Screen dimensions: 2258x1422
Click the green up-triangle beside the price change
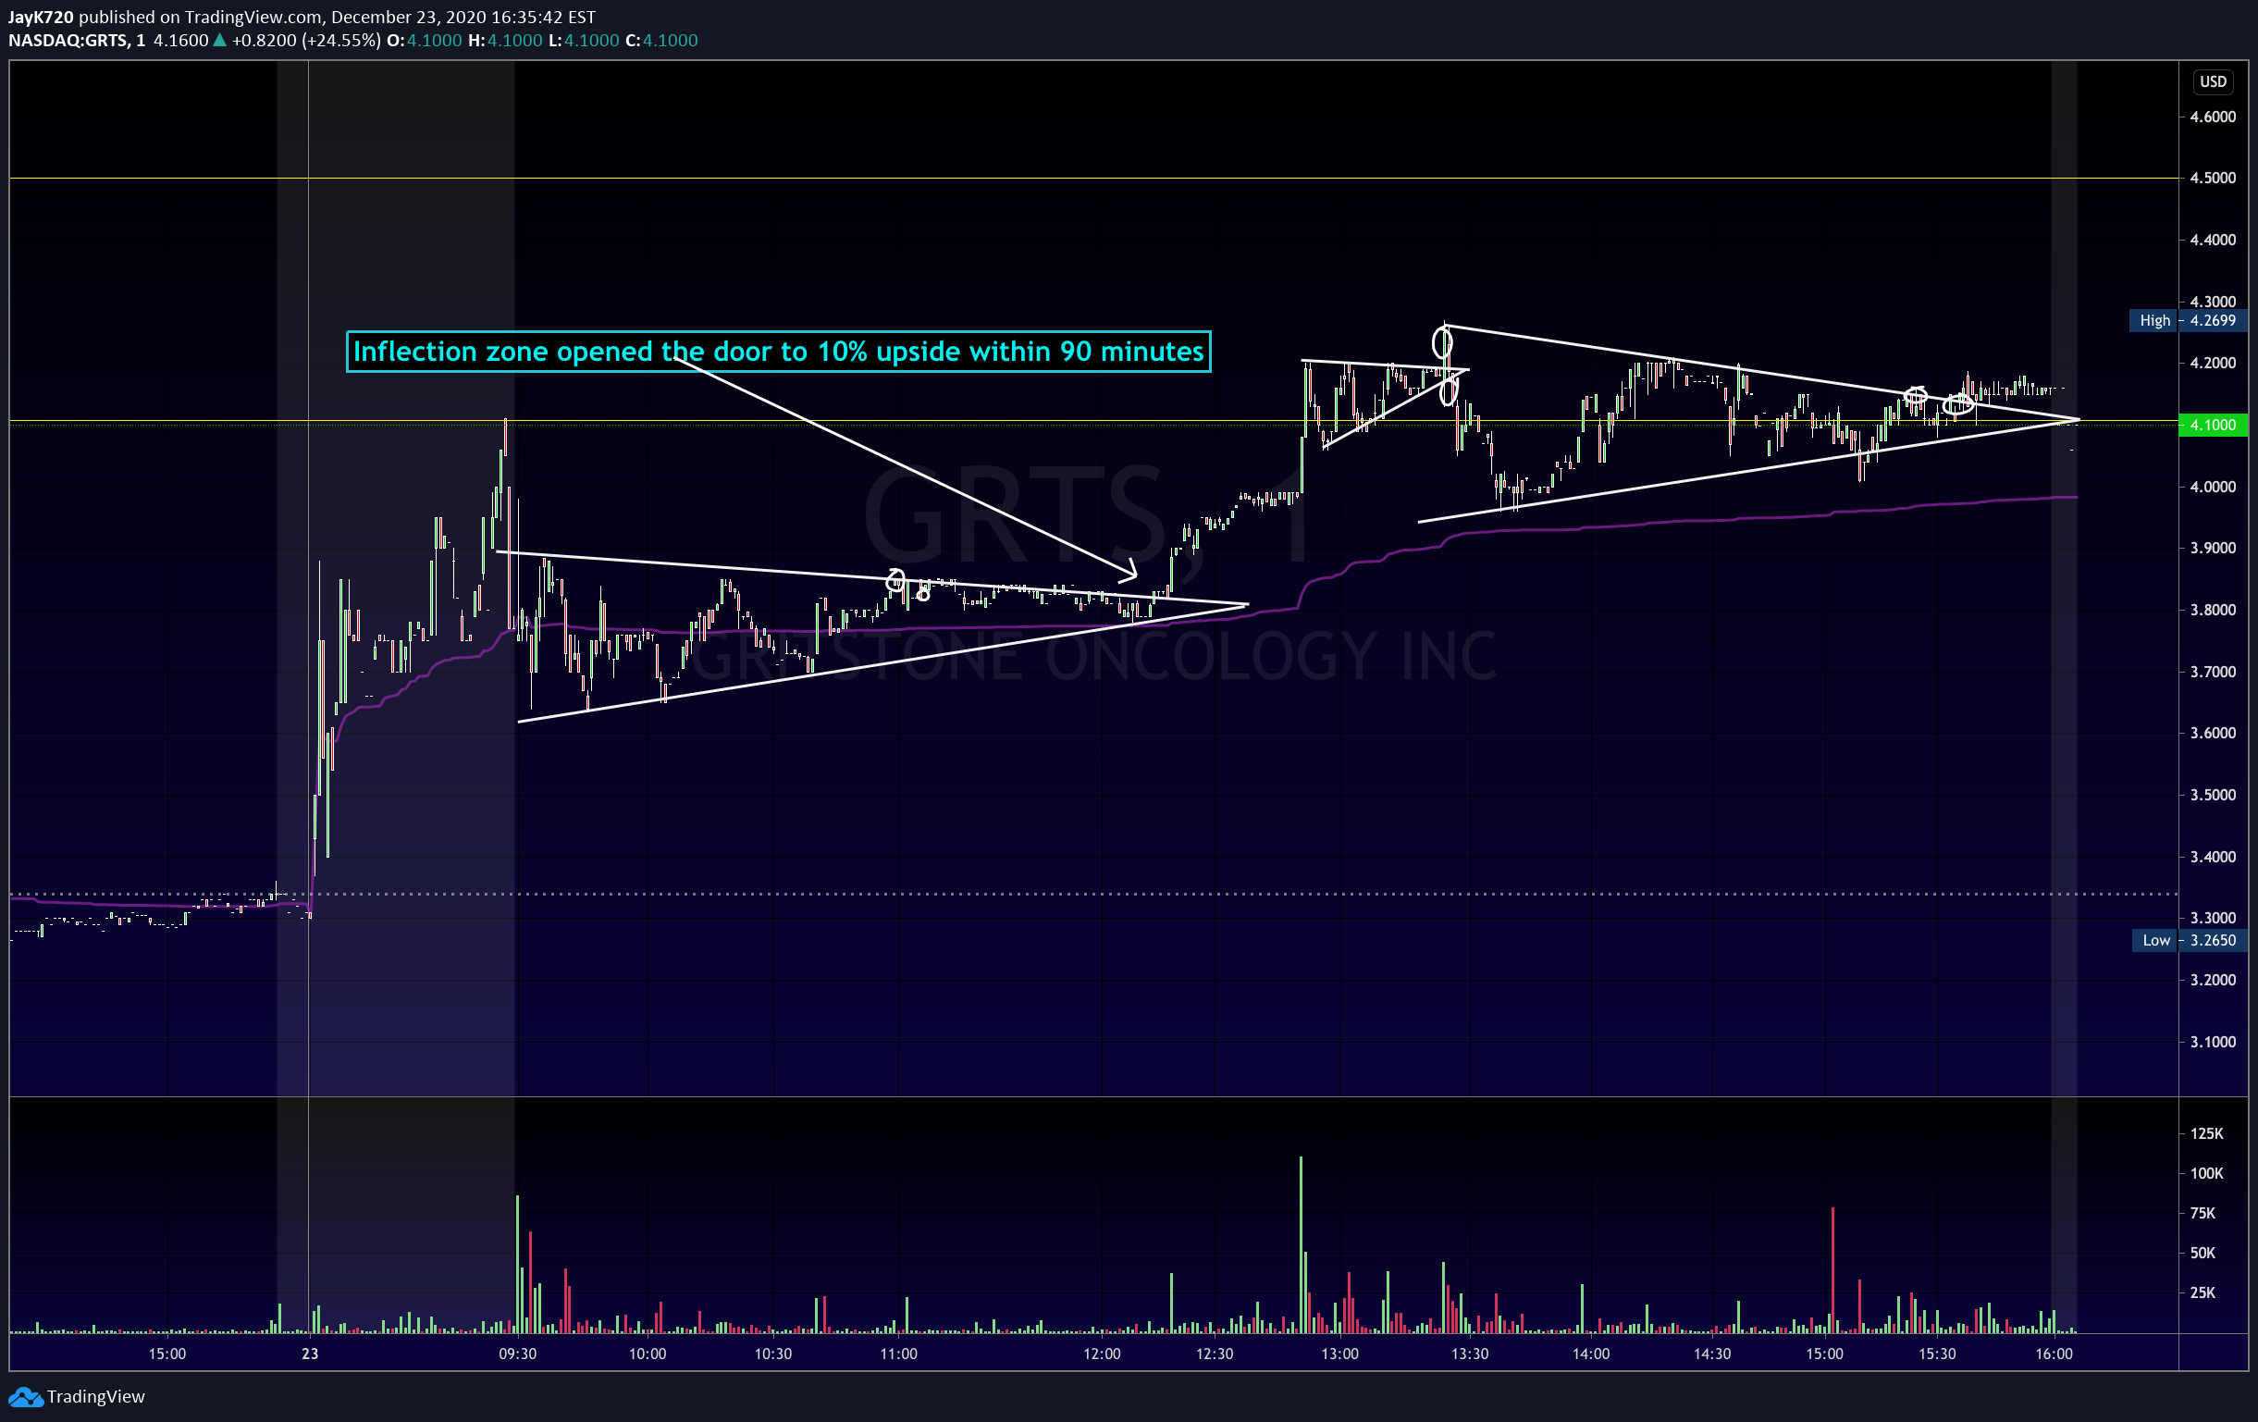pos(219,41)
